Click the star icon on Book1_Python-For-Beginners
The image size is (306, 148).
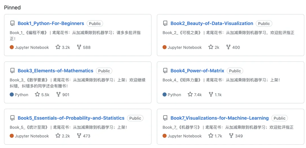pyautogui.click(x=58, y=47)
